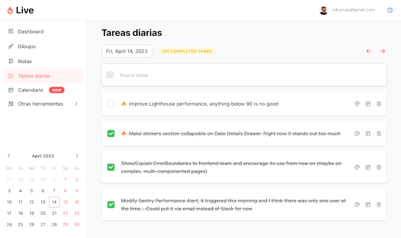This screenshot has height=238, width=401.
Task: Toggle dark mode moon icon
Action: point(390,10)
